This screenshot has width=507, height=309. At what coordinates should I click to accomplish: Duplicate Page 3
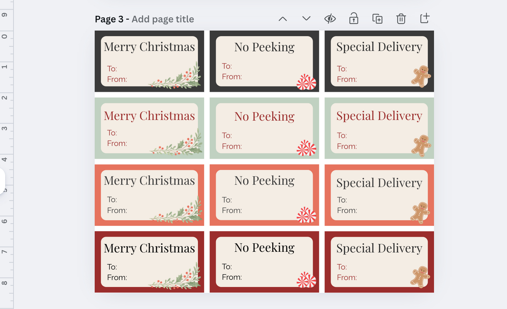[377, 19]
